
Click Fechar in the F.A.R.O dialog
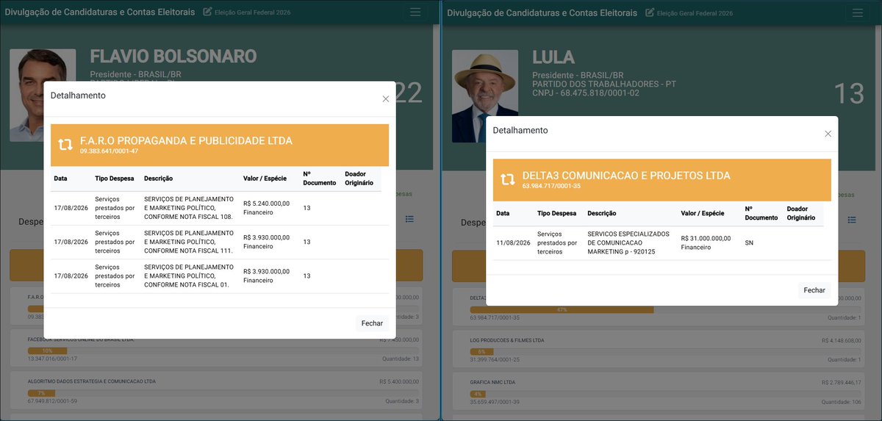click(372, 323)
